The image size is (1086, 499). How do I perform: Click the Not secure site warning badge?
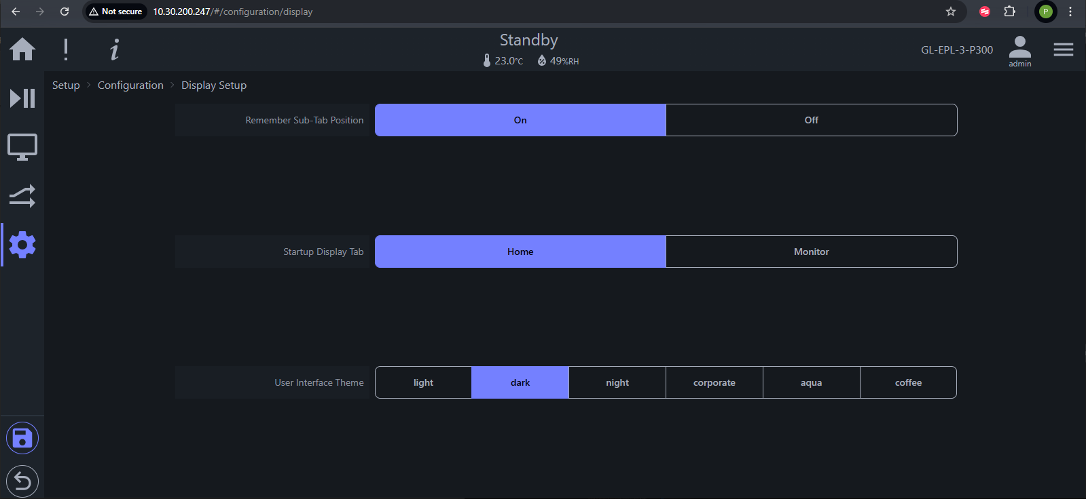115,12
